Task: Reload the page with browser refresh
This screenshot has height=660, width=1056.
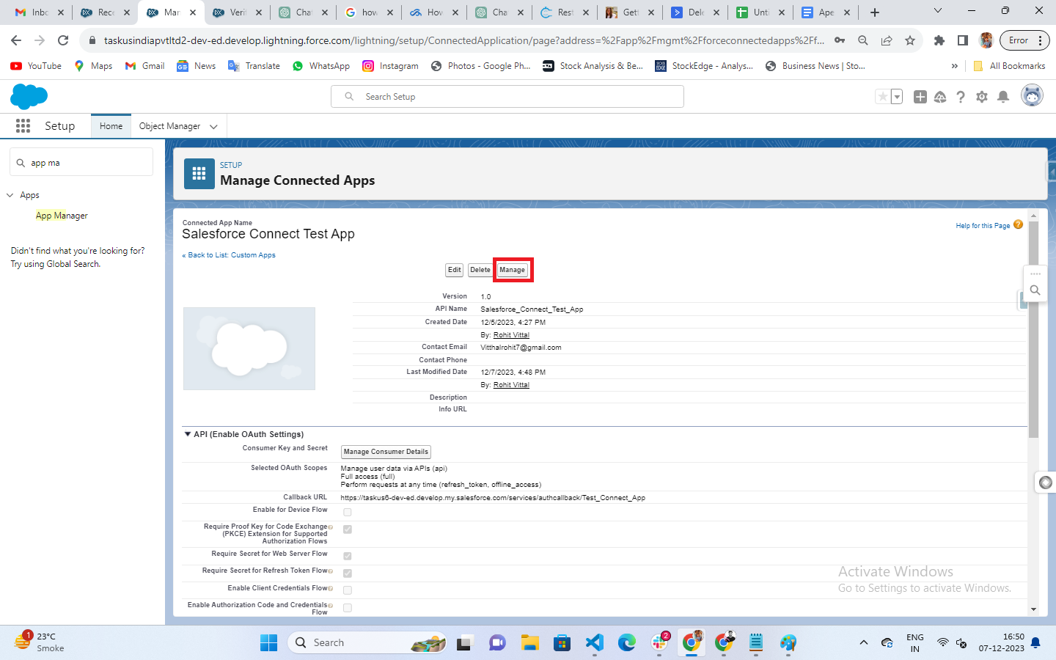Action: coord(63,40)
